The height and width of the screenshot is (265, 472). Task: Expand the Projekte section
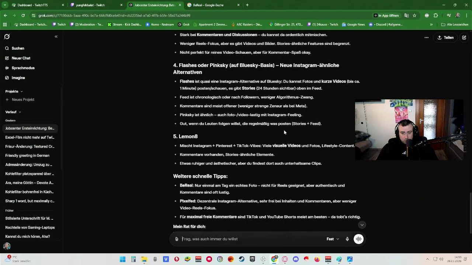tap(14, 91)
